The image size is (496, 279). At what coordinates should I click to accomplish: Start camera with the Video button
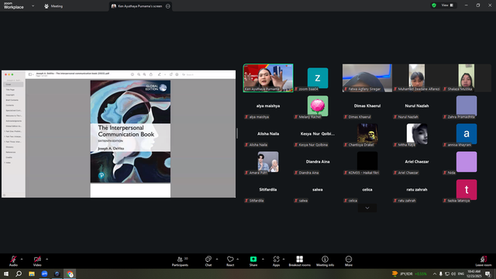click(x=37, y=261)
